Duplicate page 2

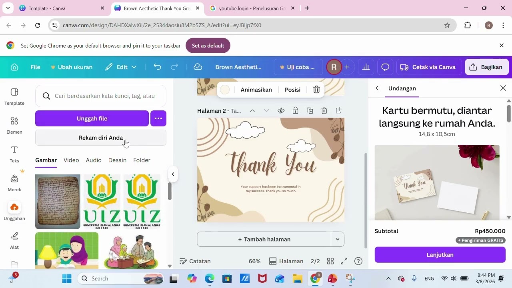coord(310,110)
